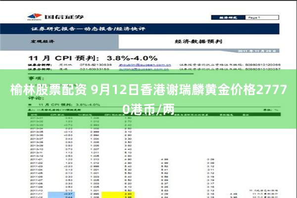
Task: Select the 宏观经济 label
Action: tap(43, 41)
